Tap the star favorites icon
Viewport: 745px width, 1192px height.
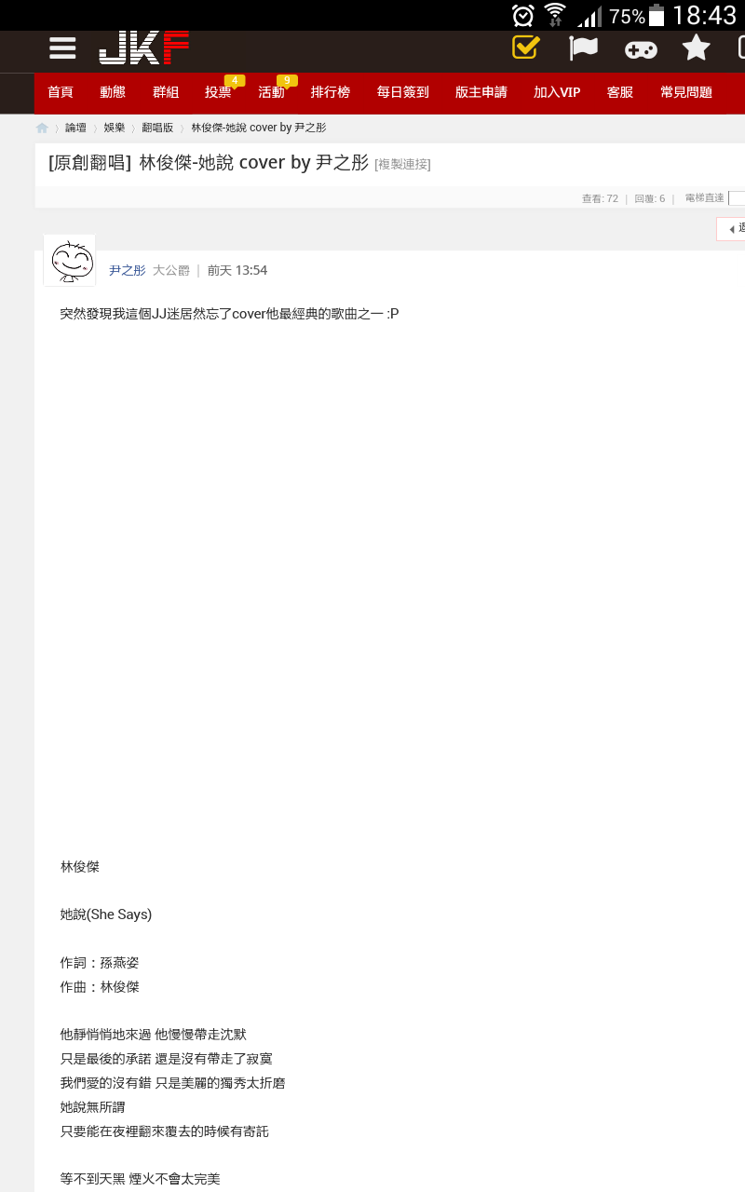point(696,47)
